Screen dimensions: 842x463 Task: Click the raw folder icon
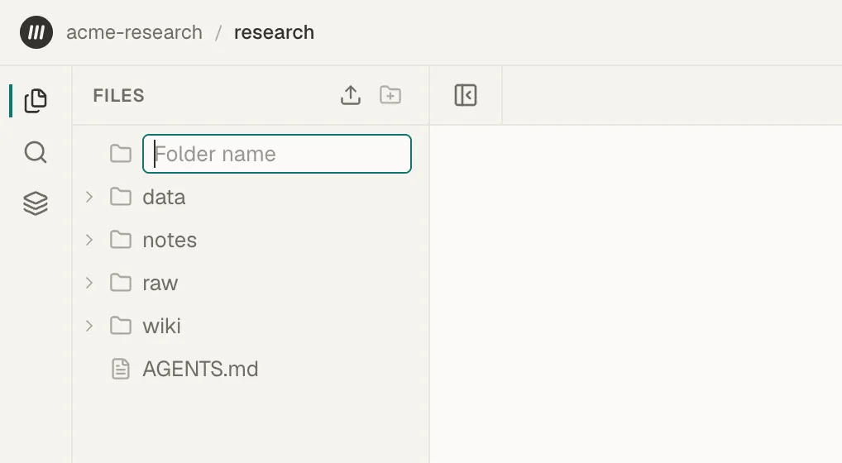pos(121,283)
